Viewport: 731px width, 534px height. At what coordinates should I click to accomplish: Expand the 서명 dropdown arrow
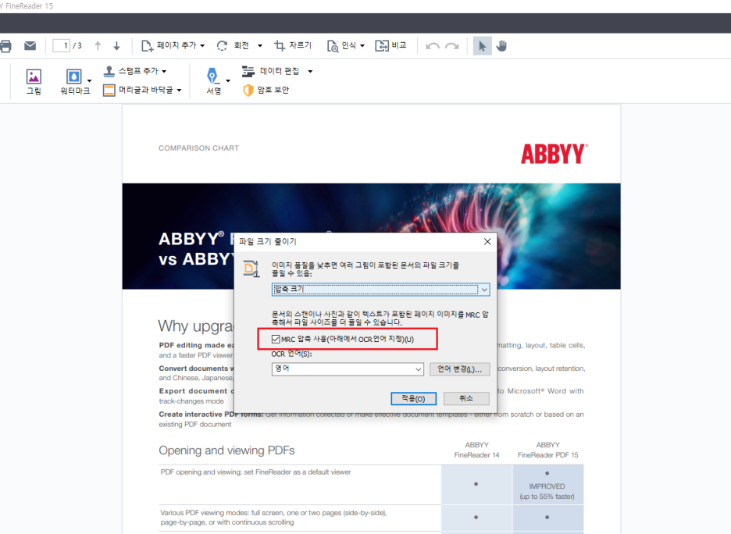[228, 80]
